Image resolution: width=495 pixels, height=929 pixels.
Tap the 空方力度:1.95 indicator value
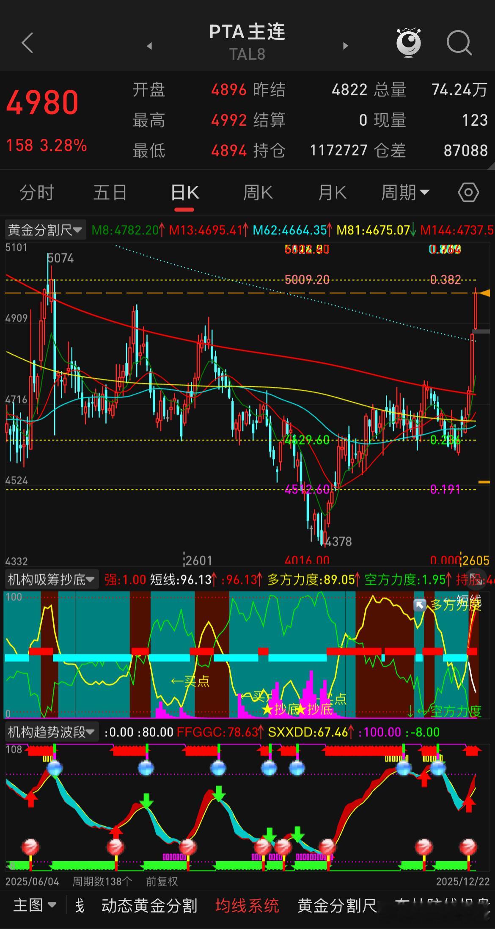pyautogui.click(x=408, y=579)
